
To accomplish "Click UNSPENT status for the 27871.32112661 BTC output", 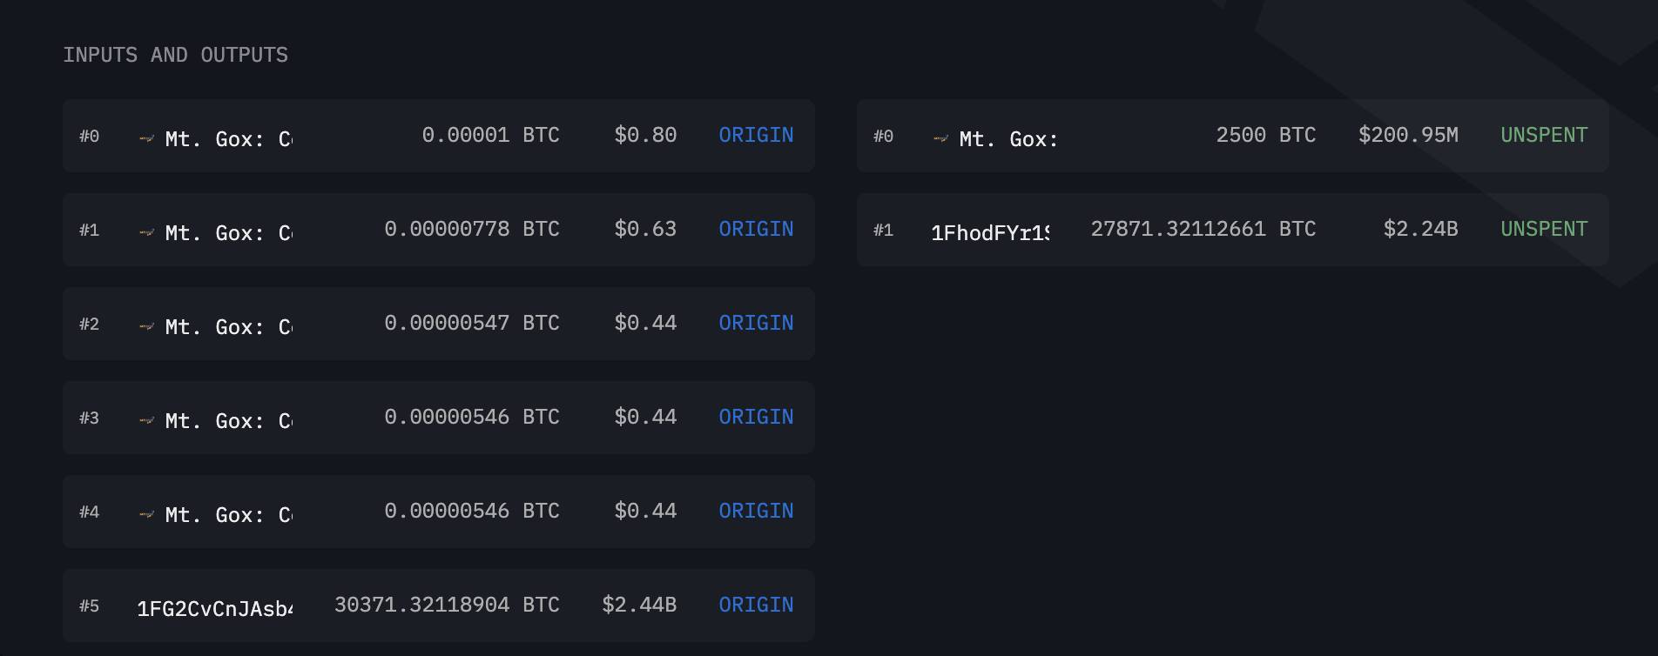I will tap(1544, 229).
